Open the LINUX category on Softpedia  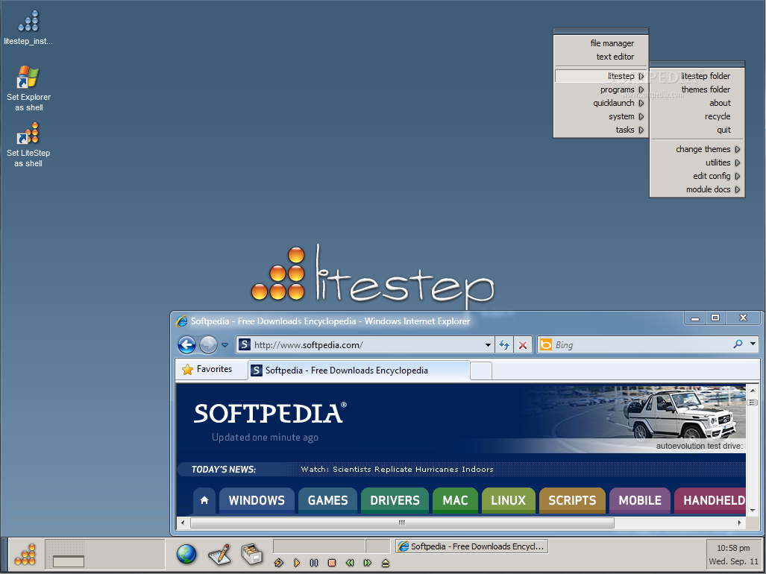click(x=508, y=500)
